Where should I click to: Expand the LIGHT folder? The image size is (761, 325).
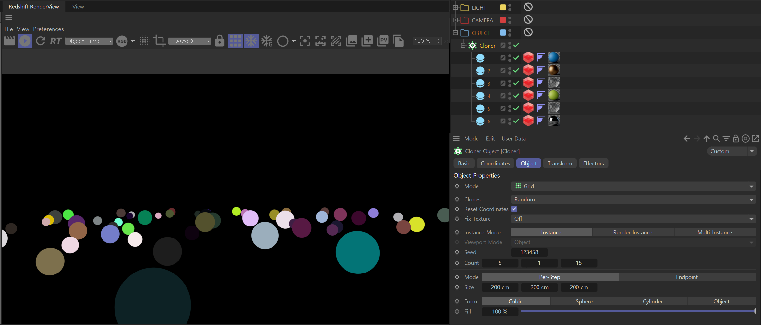455,7
